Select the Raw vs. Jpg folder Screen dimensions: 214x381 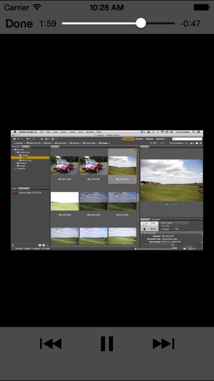[26, 161]
